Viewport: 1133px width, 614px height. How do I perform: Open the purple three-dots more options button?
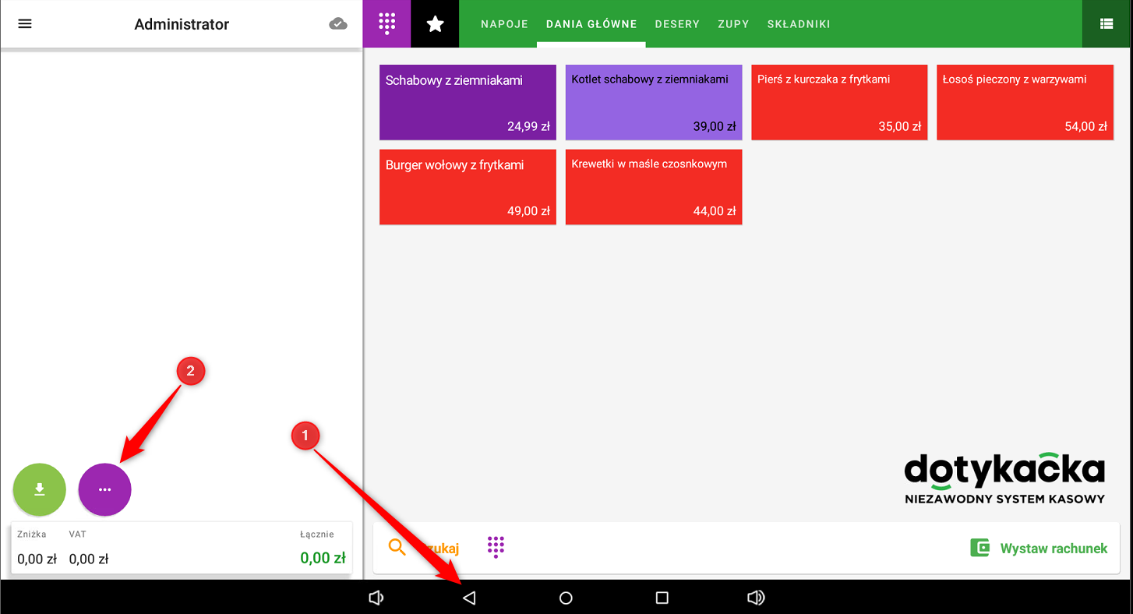coord(105,489)
